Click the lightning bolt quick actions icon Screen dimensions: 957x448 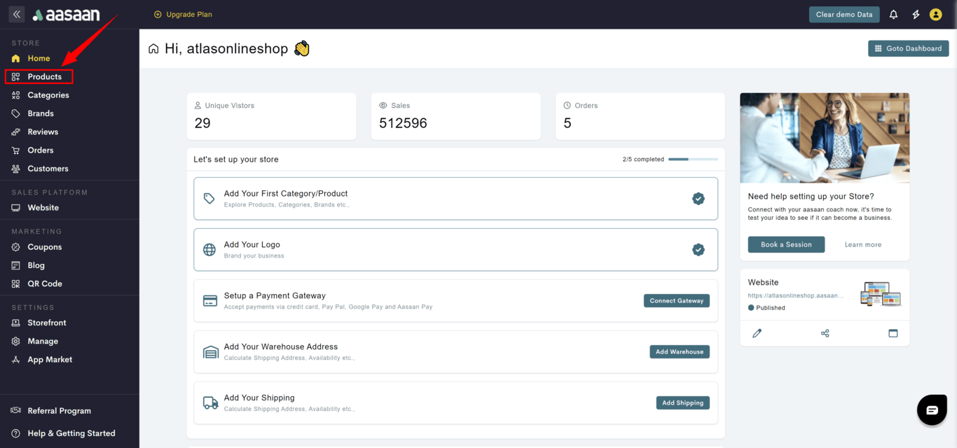coord(915,14)
